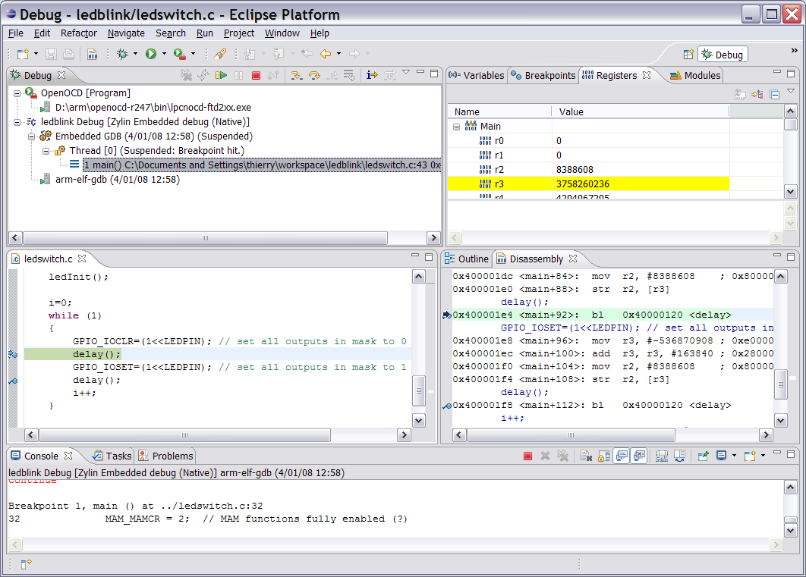The width and height of the screenshot is (806, 577).
Task: Open the Window menu
Action: point(282,33)
